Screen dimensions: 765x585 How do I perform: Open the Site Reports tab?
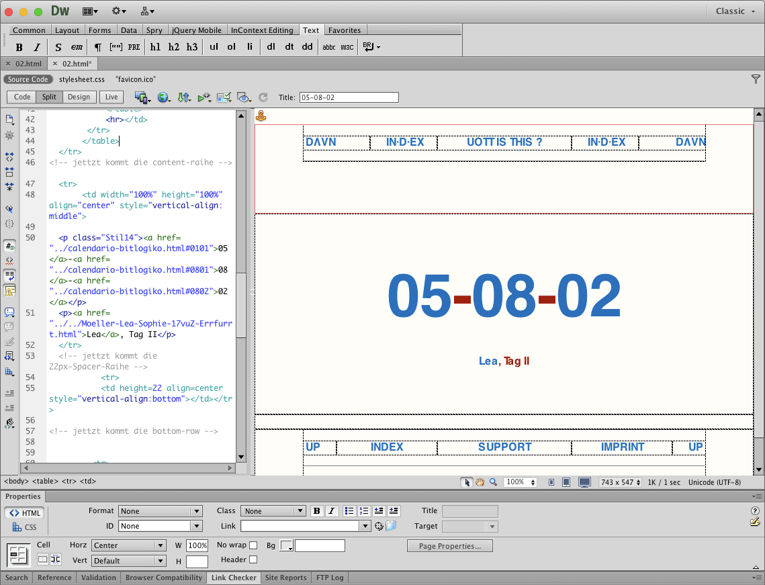[x=285, y=578]
